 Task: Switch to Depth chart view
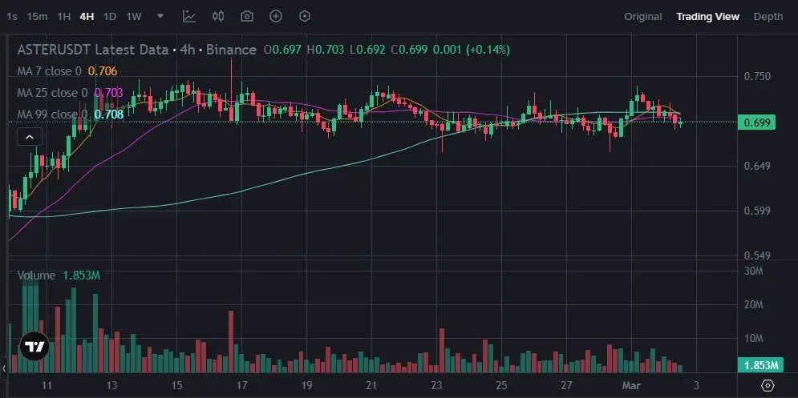tap(768, 16)
